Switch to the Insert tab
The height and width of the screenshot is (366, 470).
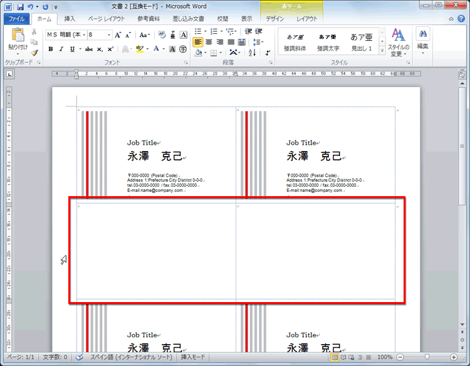tap(70, 19)
